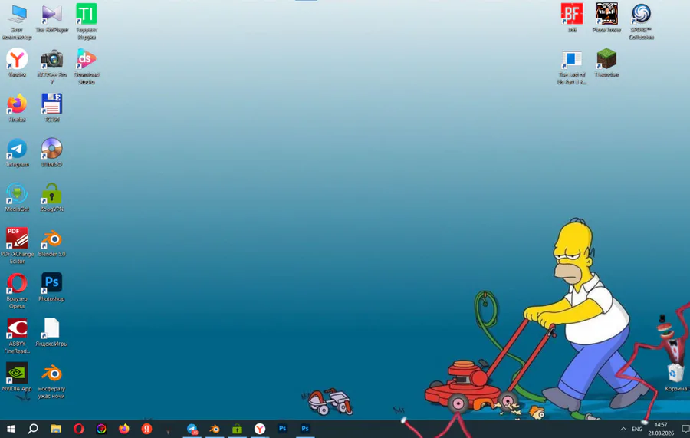Click the rainbow ring icon in taskbar
Viewport: 690px width, 438px height.
[101, 429]
